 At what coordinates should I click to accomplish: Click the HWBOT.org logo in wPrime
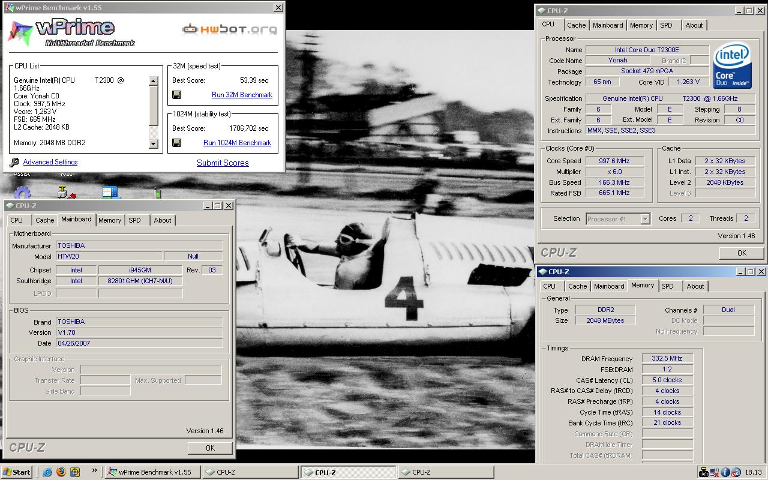tap(230, 29)
